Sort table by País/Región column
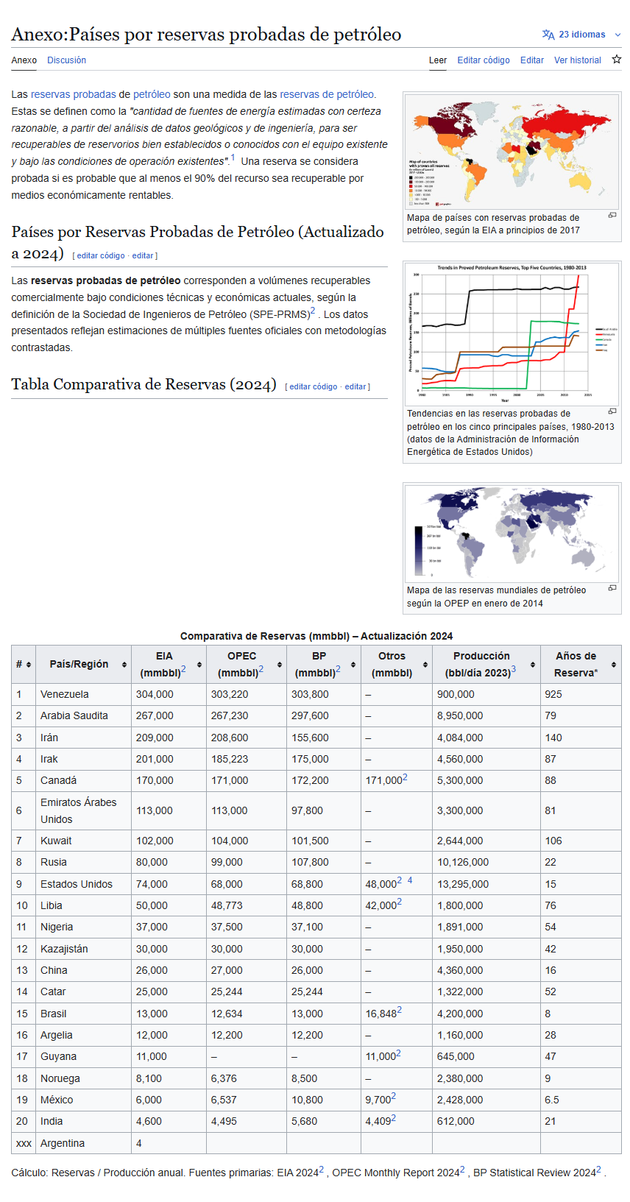The height and width of the screenshot is (1202, 630). pyautogui.click(x=124, y=665)
